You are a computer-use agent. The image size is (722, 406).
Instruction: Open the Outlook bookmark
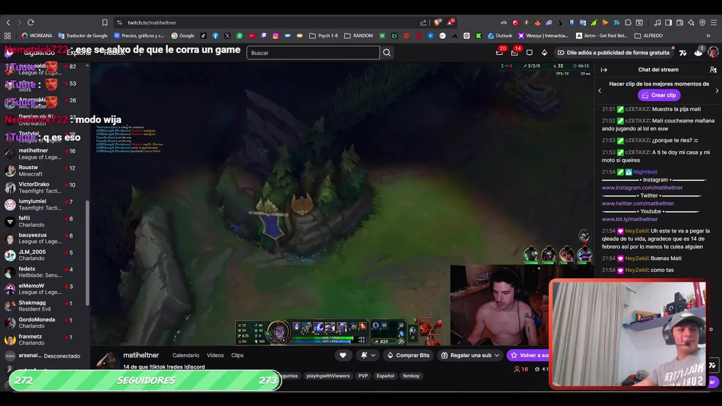[500, 36]
